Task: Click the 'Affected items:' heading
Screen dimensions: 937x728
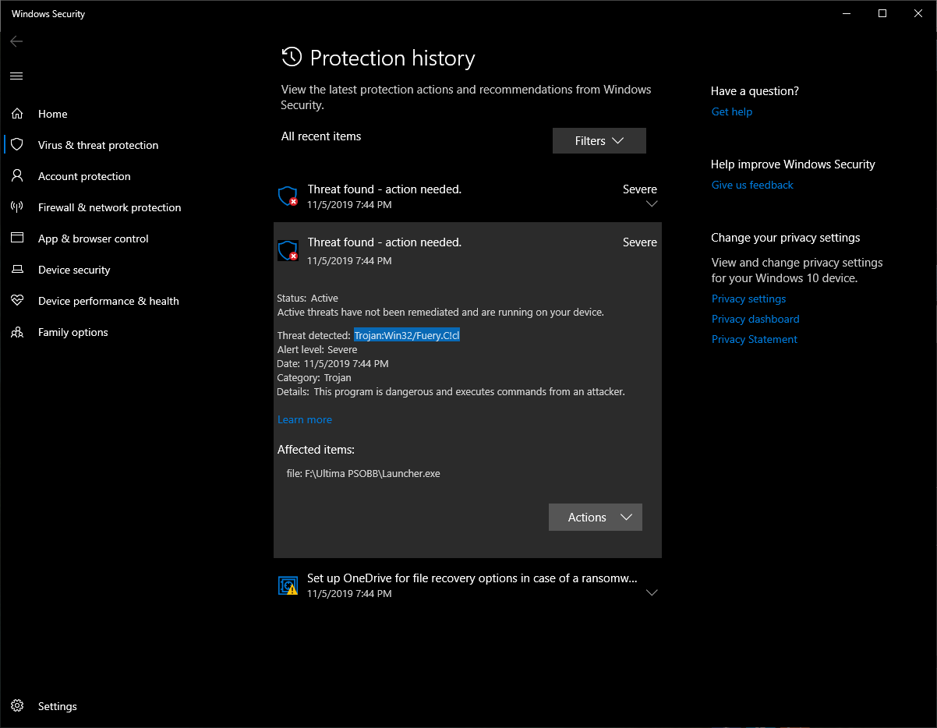Action: click(316, 450)
